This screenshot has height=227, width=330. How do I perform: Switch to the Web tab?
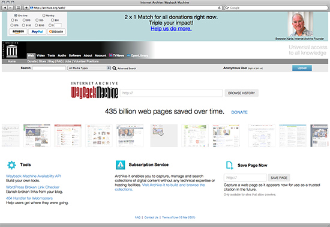[31, 56]
